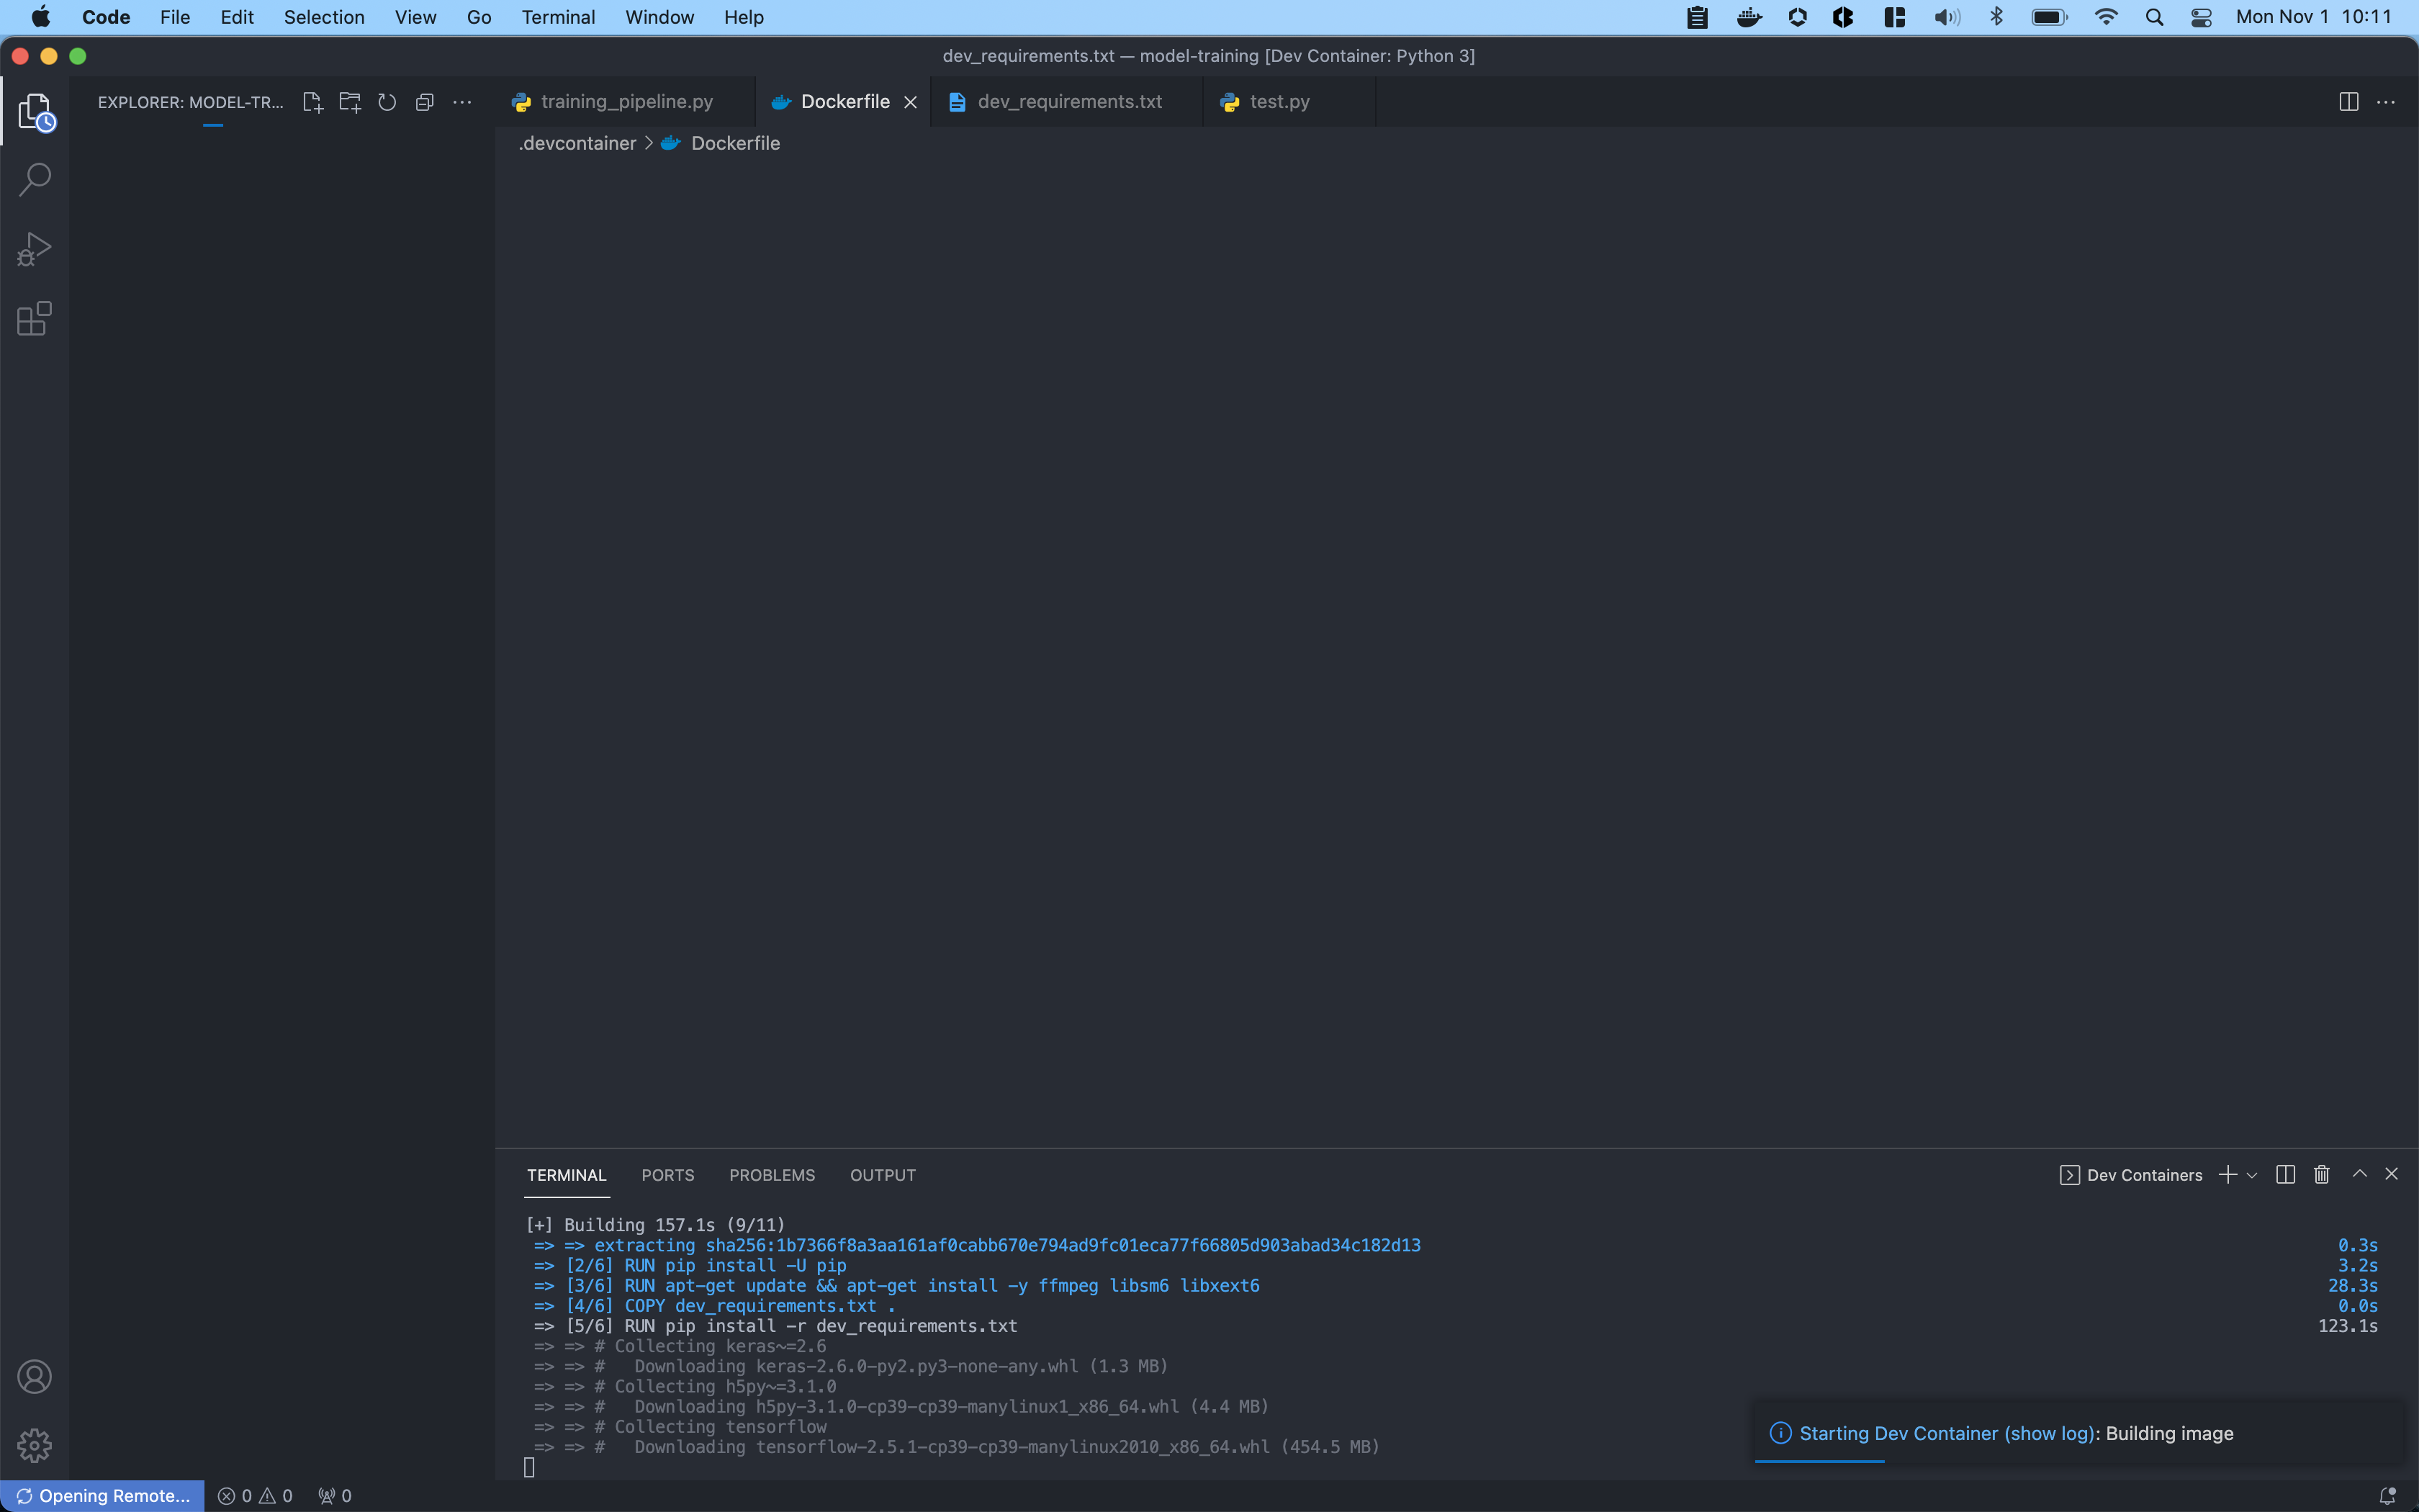Open the Extensions view
Screen dimensions: 2419x1512
pos(36,318)
